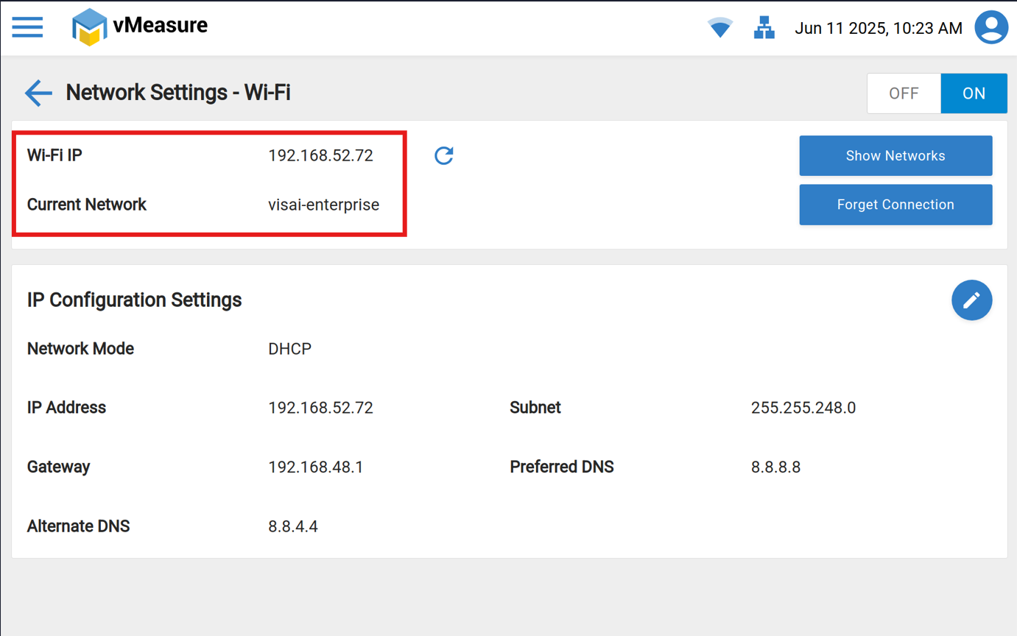Open the wired network status icon
Screen dimensions: 1017x636
tap(764, 28)
